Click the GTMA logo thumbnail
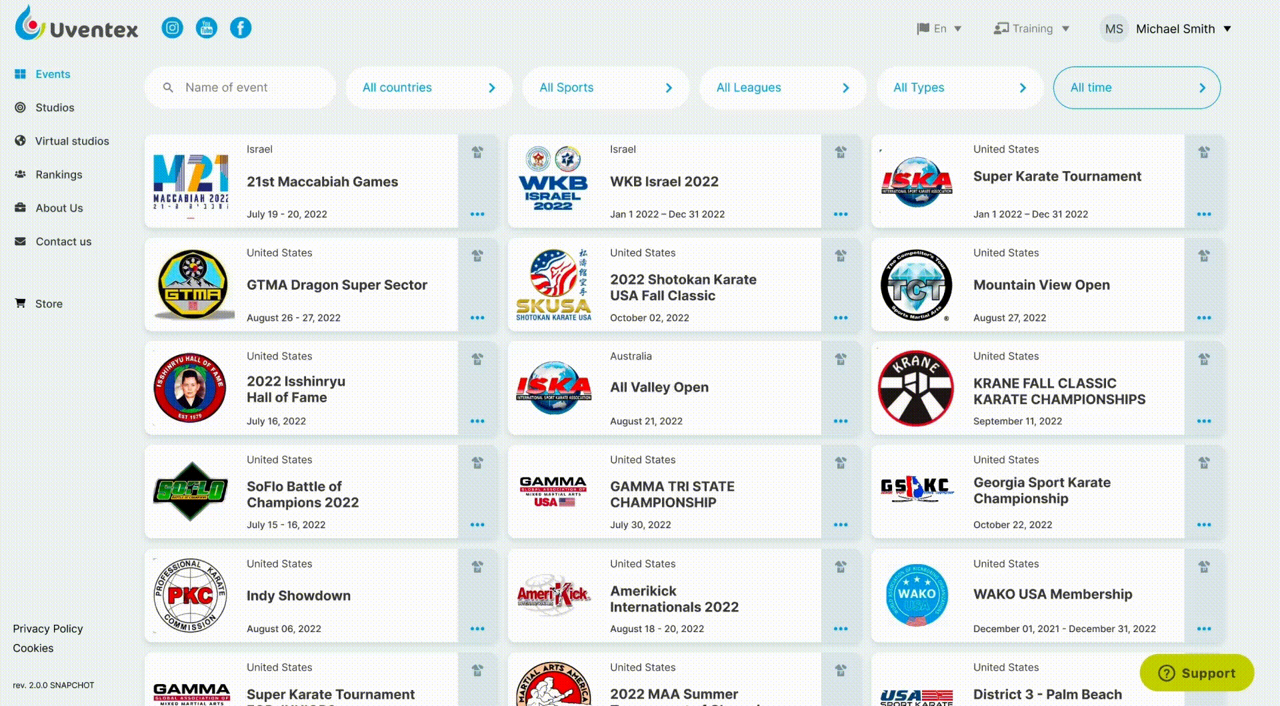Viewport: 1280px width, 706px height. click(193, 284)
